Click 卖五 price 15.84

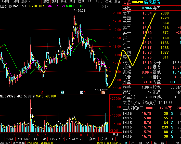pos(147,13)
